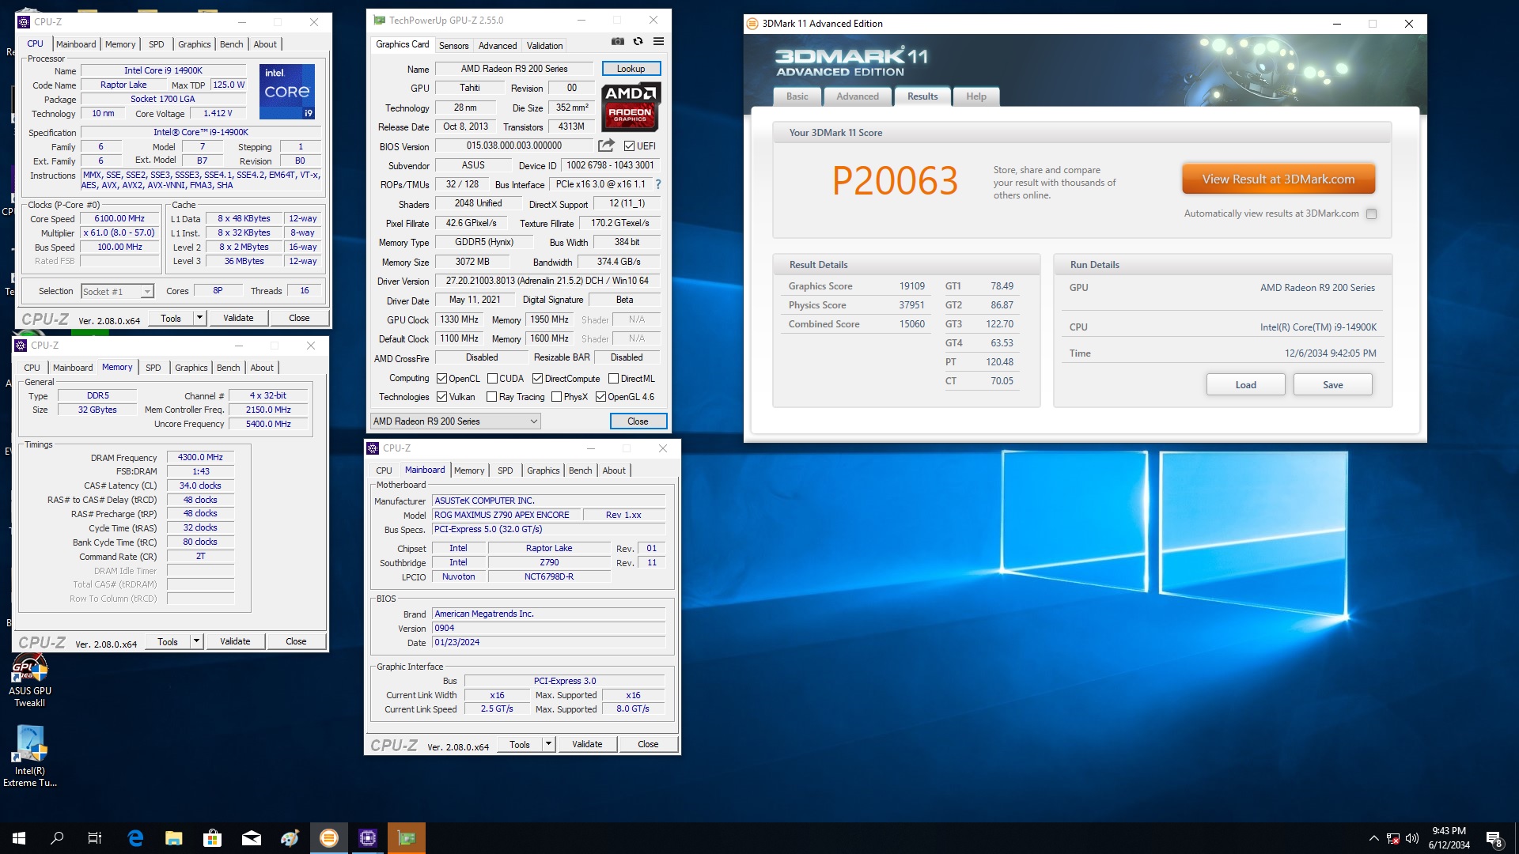Open Intel Extreme Tuning desktop shortcut
This screenshot has height=854, width=1519.
tap(30, 757)
